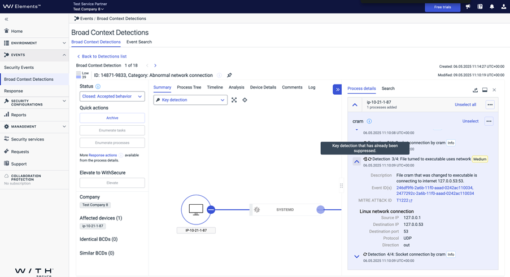The height and width of the screenshot is (277, 510).
Task: Open notifications bell icon
Action: (x=492, y=7)
